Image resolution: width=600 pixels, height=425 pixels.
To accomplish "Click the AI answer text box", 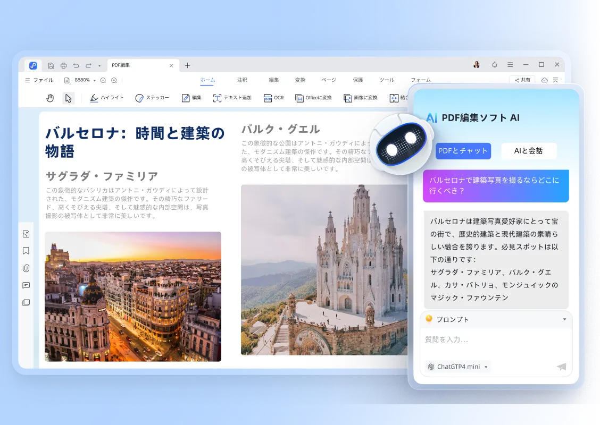I will [x=496, y=259].
